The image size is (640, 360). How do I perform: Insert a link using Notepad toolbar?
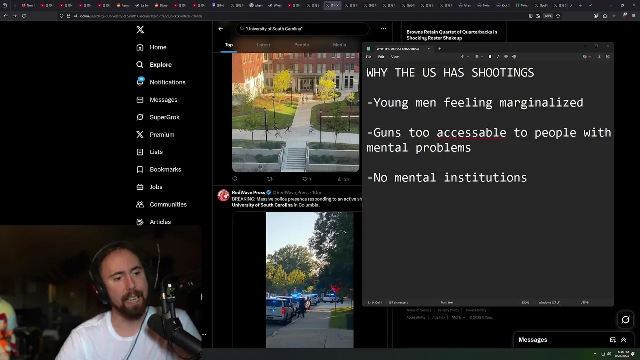coord(506,57)
